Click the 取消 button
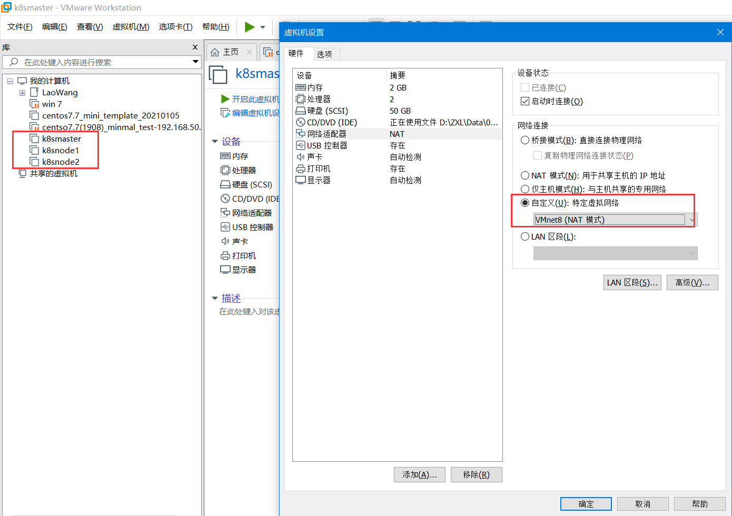 643,504
